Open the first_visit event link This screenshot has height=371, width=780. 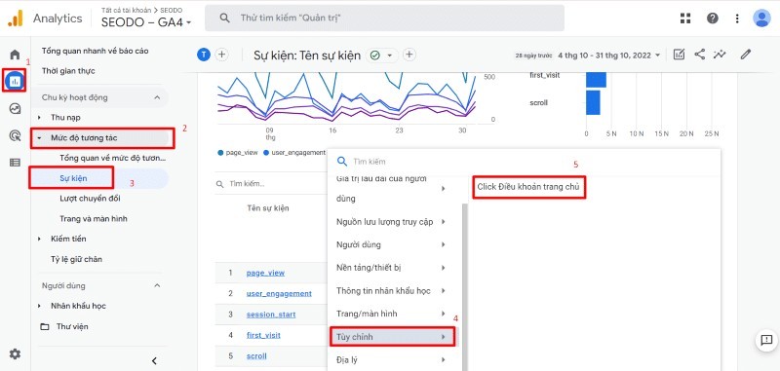click(x=263, y=335)
